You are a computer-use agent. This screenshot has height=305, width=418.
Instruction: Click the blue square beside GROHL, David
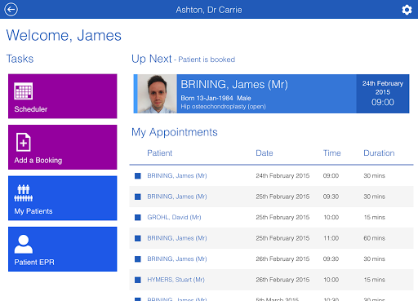pyautogui.click(x=138, y=218)
